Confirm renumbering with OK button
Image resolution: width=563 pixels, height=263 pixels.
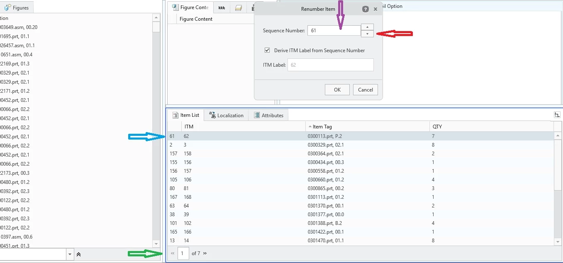pos(337,89)
